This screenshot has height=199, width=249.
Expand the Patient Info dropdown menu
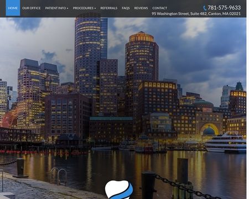pyautogui.click(x=56, y=8)
